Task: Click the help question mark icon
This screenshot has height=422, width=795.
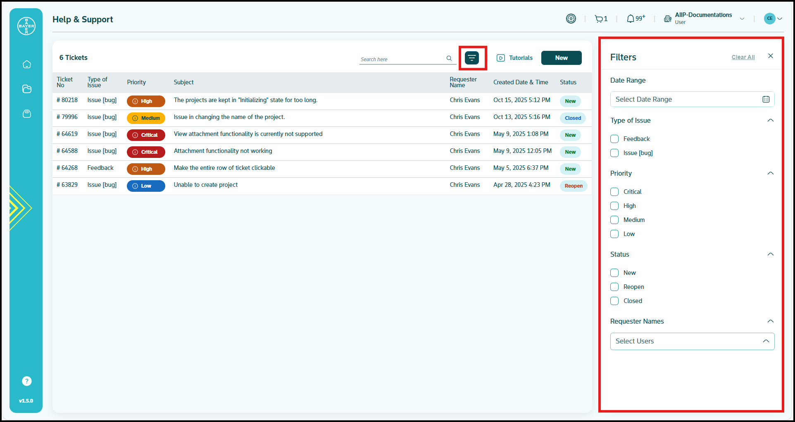Action: tap(27, 381)
